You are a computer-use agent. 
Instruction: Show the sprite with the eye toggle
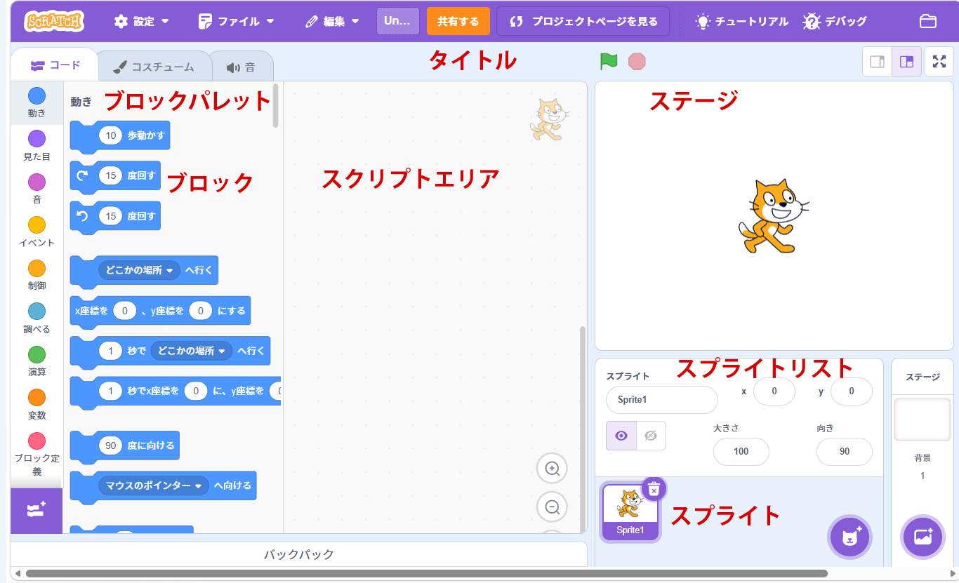coord(621,436)
